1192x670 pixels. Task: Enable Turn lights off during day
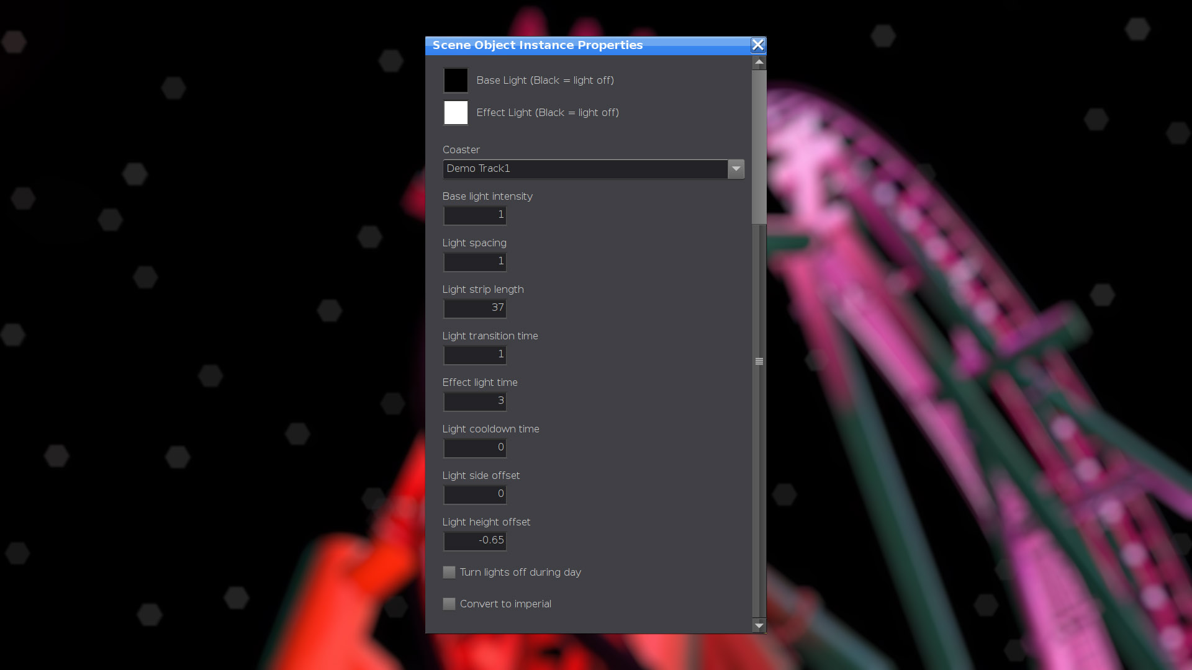pyautogui.click(x=449, y=572)
